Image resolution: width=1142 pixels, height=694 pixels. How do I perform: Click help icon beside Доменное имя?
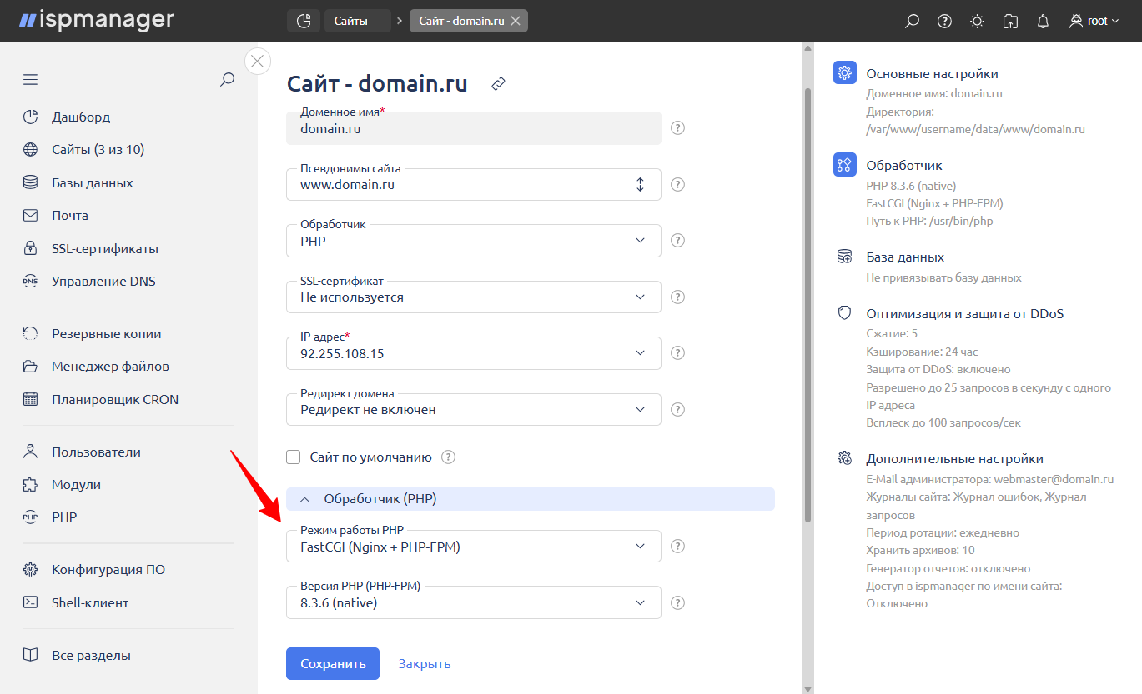[x=678, y=128]
